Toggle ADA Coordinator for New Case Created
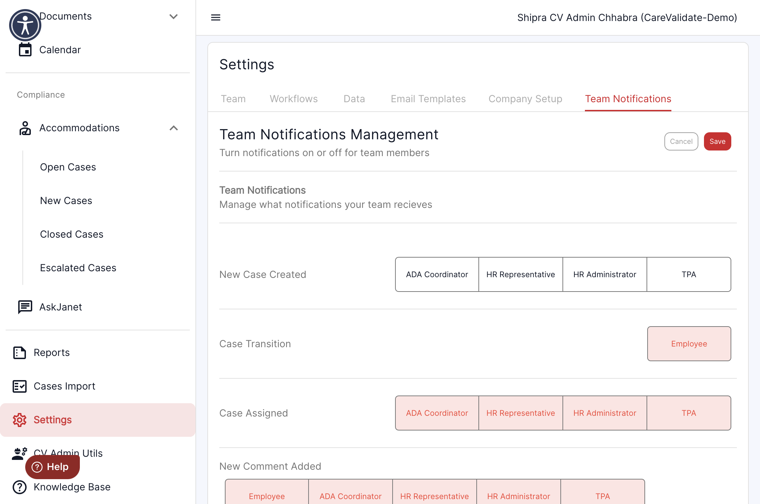This screenshot has height=504, width=760. (437, 274)
